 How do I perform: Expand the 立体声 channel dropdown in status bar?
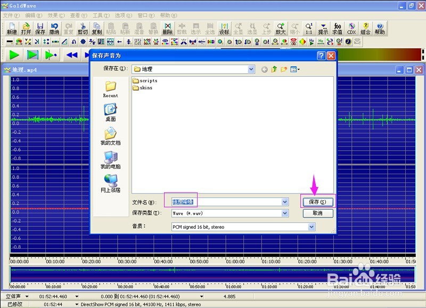tap(27, 296)
